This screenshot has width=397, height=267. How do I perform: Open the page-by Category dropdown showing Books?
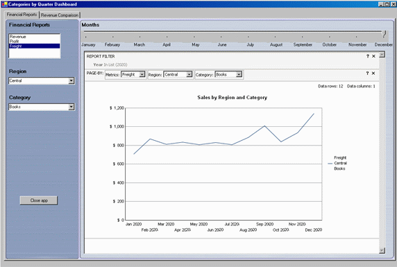point(239,74)
